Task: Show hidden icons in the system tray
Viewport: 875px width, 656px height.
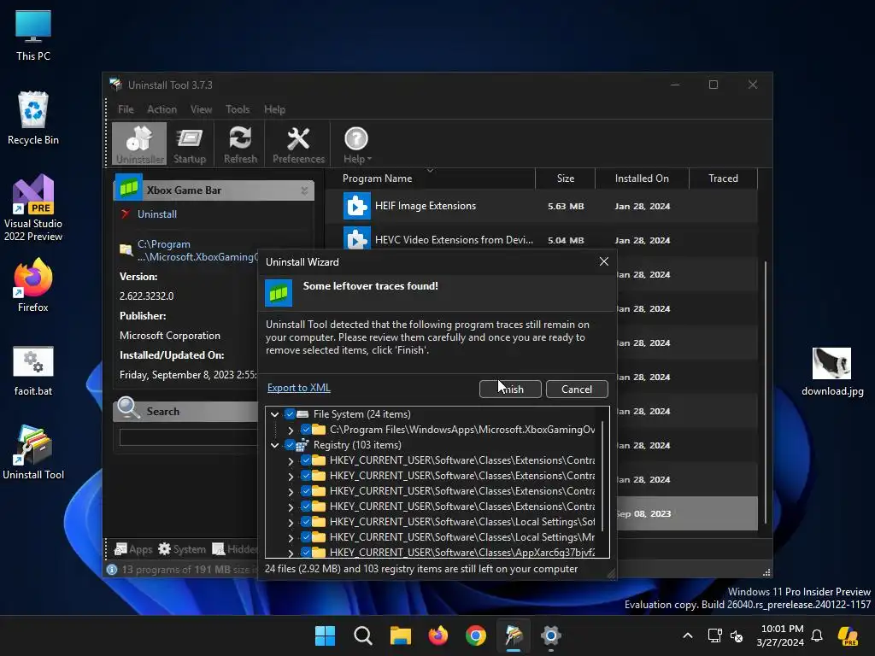Action: pos(688,635)
